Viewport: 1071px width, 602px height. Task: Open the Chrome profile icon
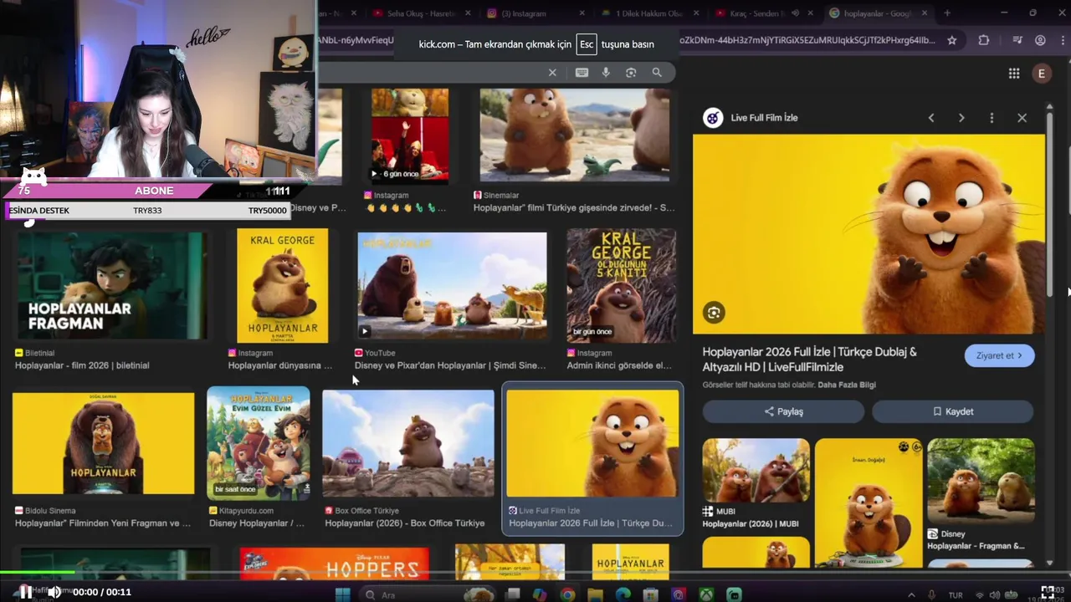point(1040,40)
